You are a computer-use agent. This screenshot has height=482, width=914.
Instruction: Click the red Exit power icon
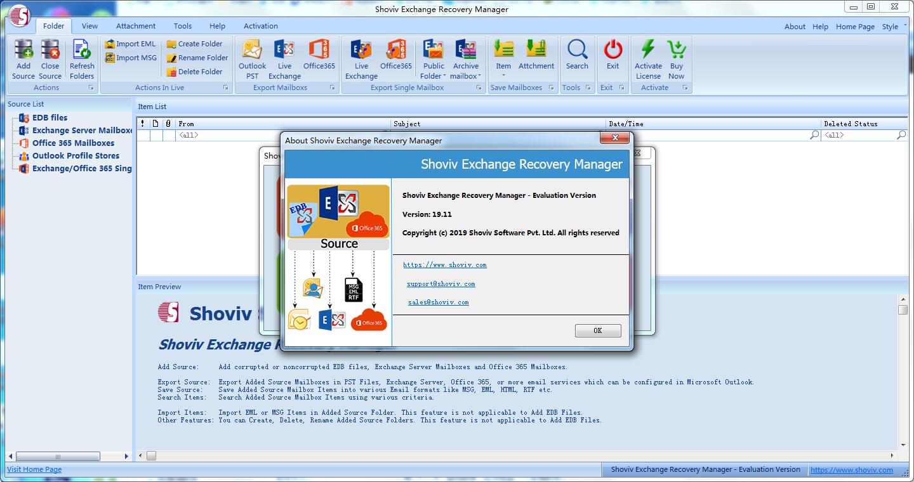tap(613, 49)
